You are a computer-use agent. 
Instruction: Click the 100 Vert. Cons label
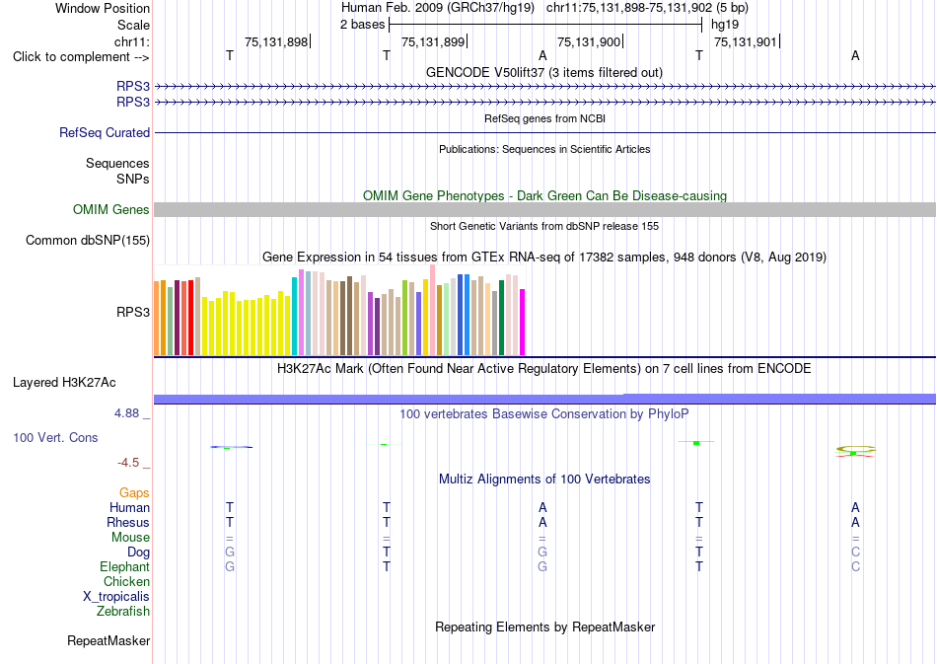click(55, 437)
